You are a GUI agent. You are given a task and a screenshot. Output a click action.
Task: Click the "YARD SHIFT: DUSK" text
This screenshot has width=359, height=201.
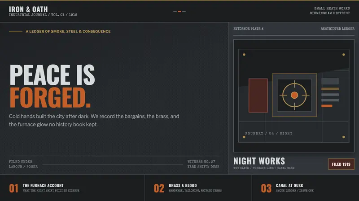pyautogui.click(x=203, y=167)
